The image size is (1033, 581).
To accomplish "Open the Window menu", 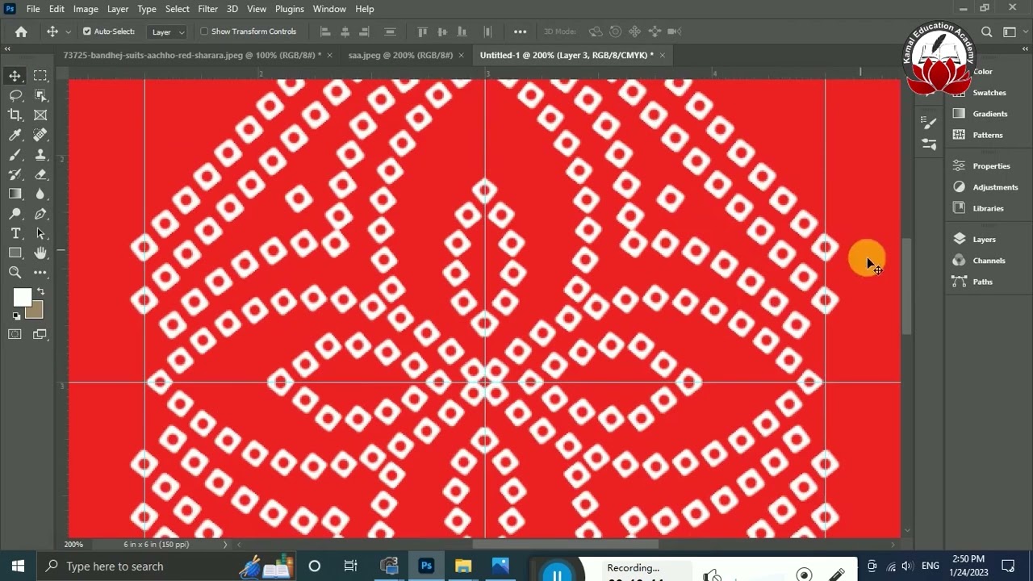I will (329, 9).
